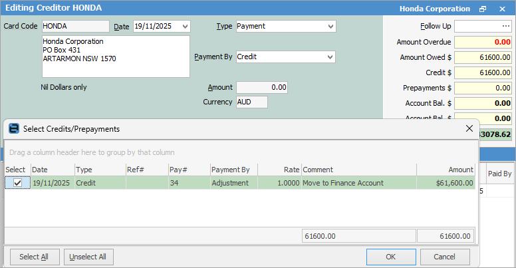Click the Cancel button

445,257
